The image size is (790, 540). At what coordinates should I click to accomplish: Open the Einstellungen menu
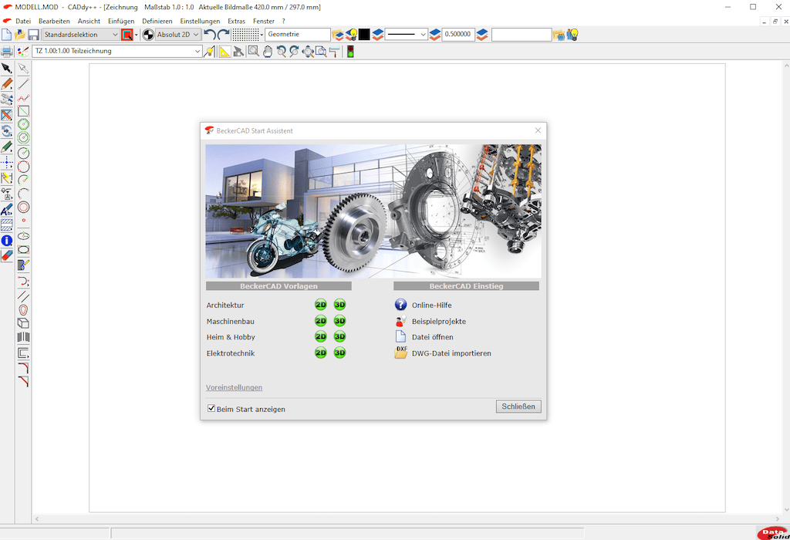200,21
